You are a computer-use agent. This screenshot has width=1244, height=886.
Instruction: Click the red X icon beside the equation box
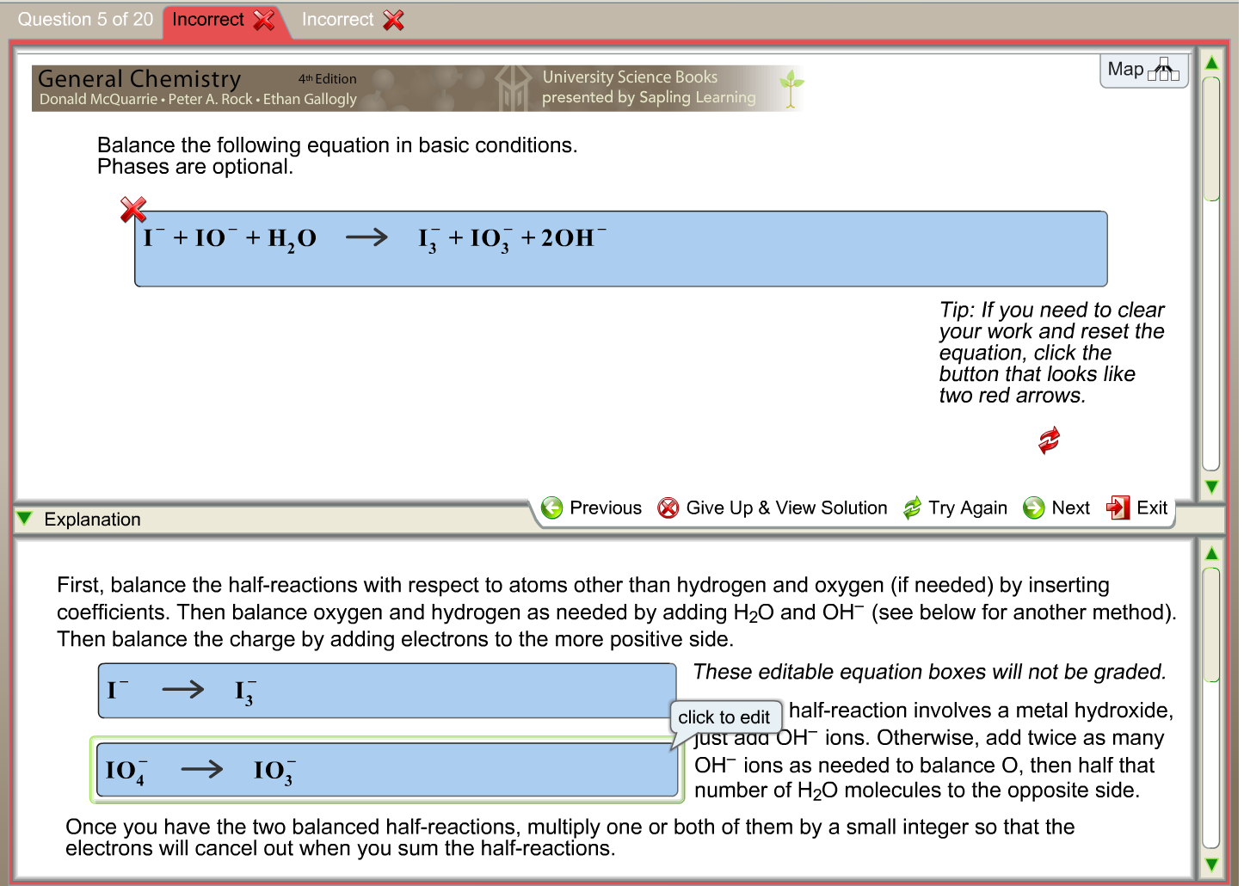(133, 209)
